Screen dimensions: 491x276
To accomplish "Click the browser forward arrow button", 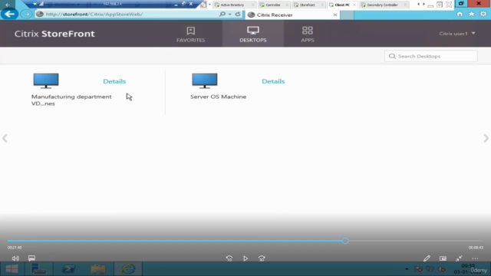I will (x=26, y=14).
